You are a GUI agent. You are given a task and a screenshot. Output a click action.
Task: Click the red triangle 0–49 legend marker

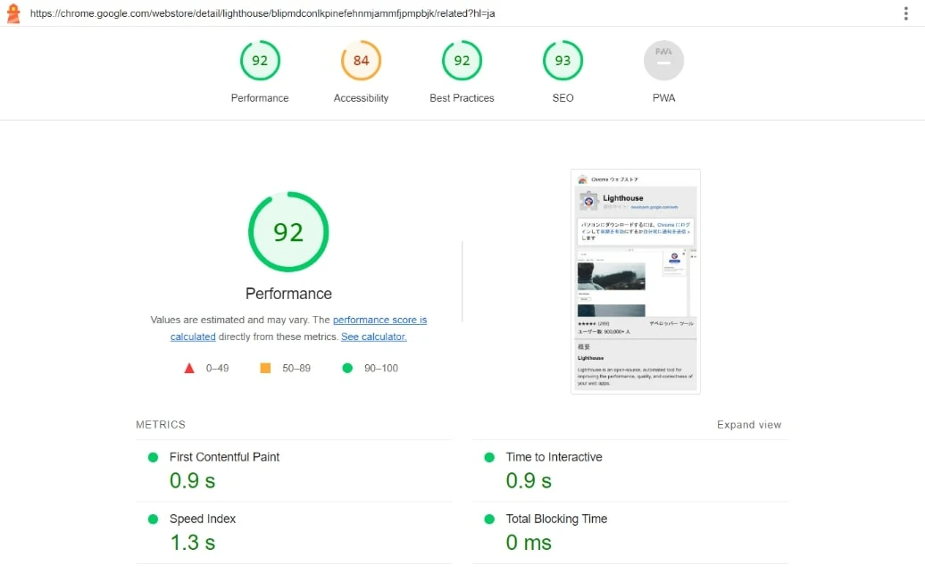189,368
